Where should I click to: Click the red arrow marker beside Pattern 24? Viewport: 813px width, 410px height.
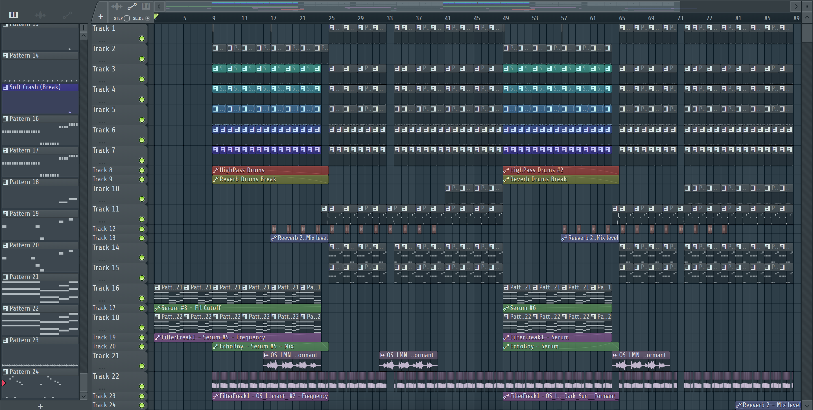pyautogui.click(x=3, y=383)
